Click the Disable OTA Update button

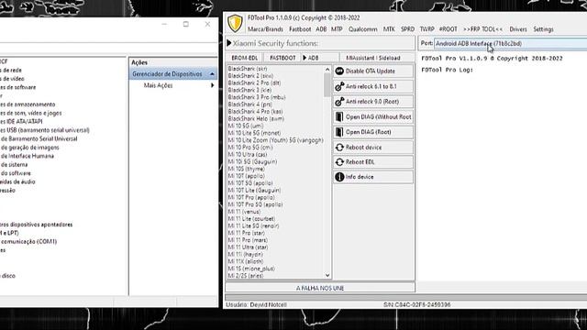(373, 71)
